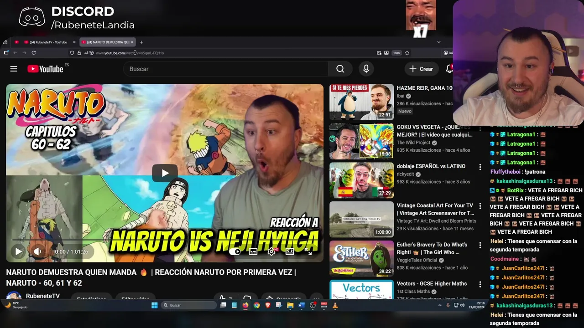The image size is (584, 328).
Task: Open Windows Start menu
Action: [x=154, y=305]
